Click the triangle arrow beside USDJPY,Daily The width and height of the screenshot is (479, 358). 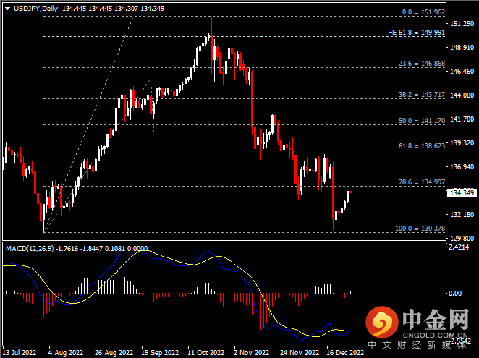tap(7, 9)
